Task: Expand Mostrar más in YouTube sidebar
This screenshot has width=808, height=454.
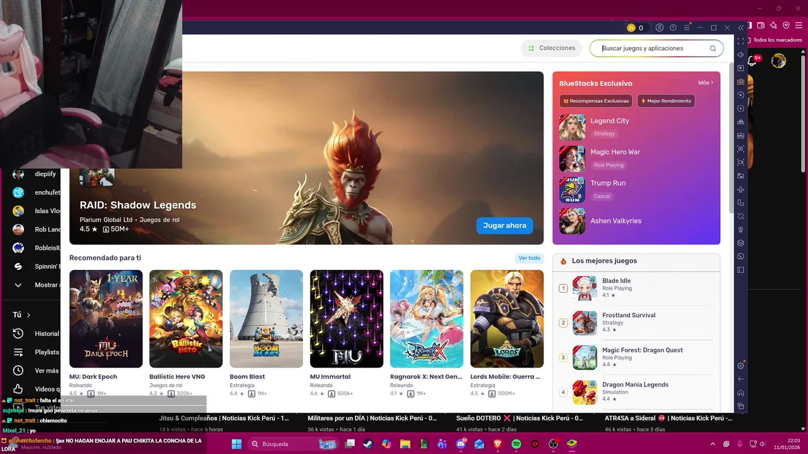Action: (38, 285)
